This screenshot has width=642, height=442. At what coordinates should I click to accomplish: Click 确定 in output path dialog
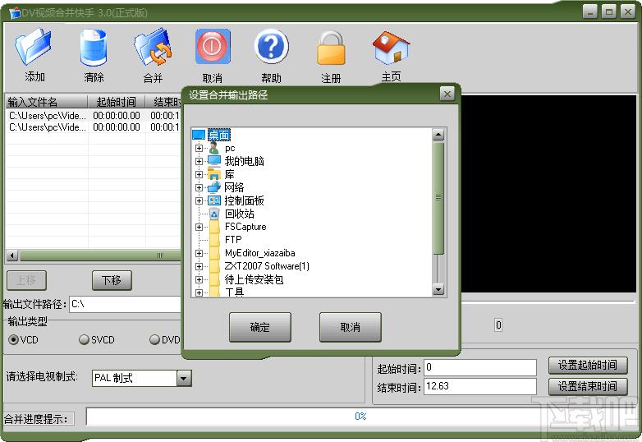[260, 327]
